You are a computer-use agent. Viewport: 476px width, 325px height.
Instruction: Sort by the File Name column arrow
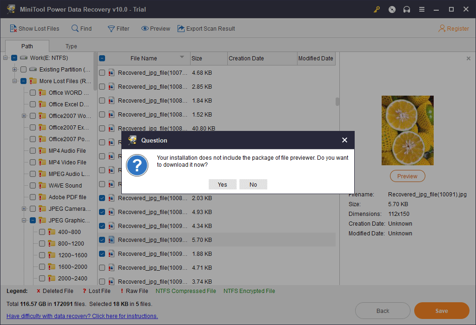point(182,57)
